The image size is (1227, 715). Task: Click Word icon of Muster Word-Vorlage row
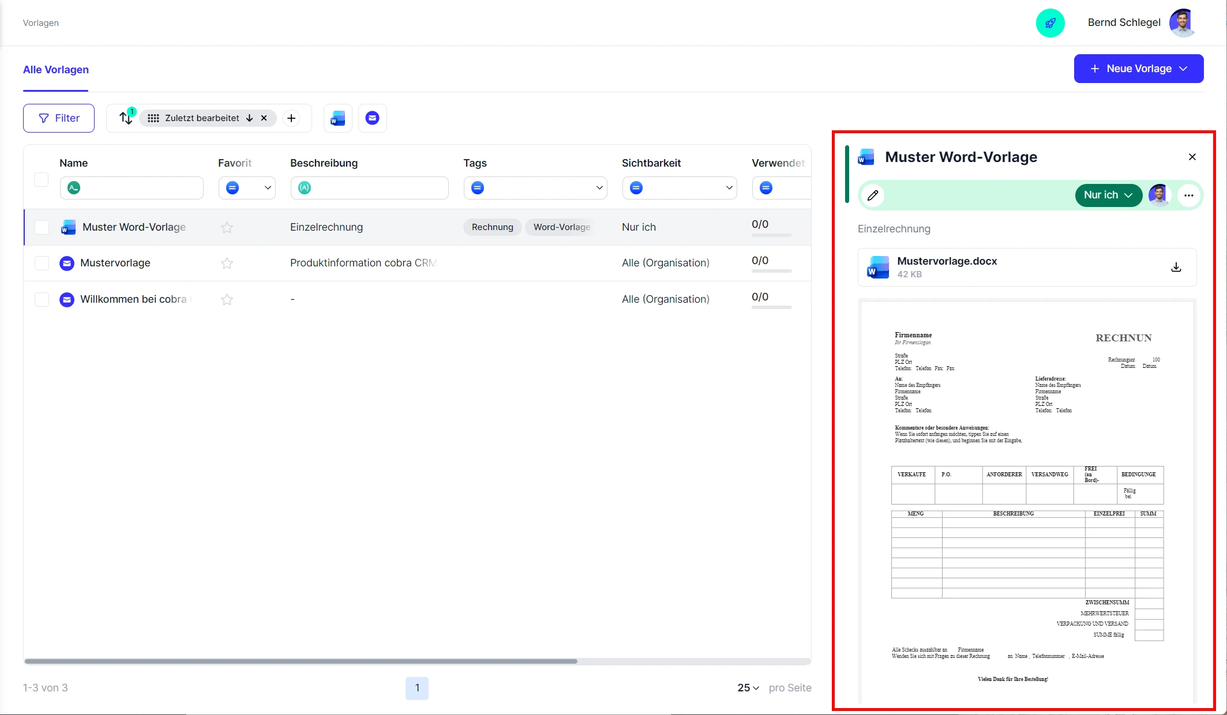click(68, 227)
